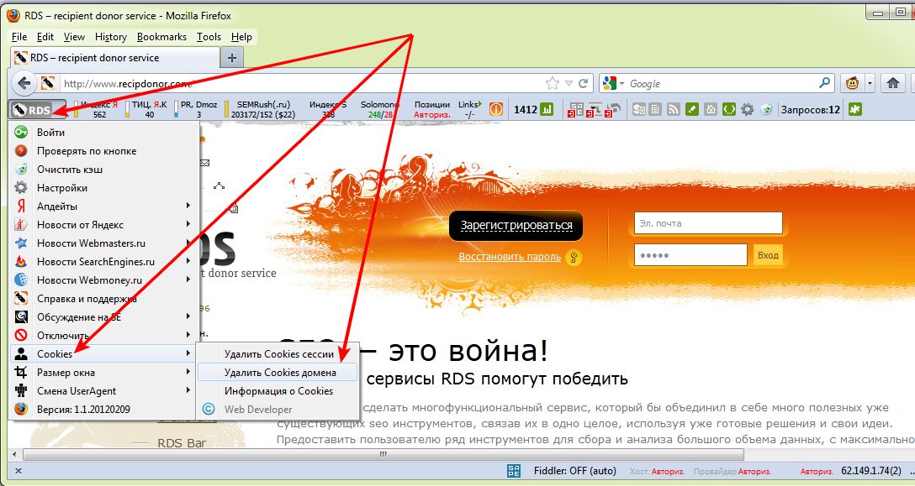Open the File menu

coord(19,37)
